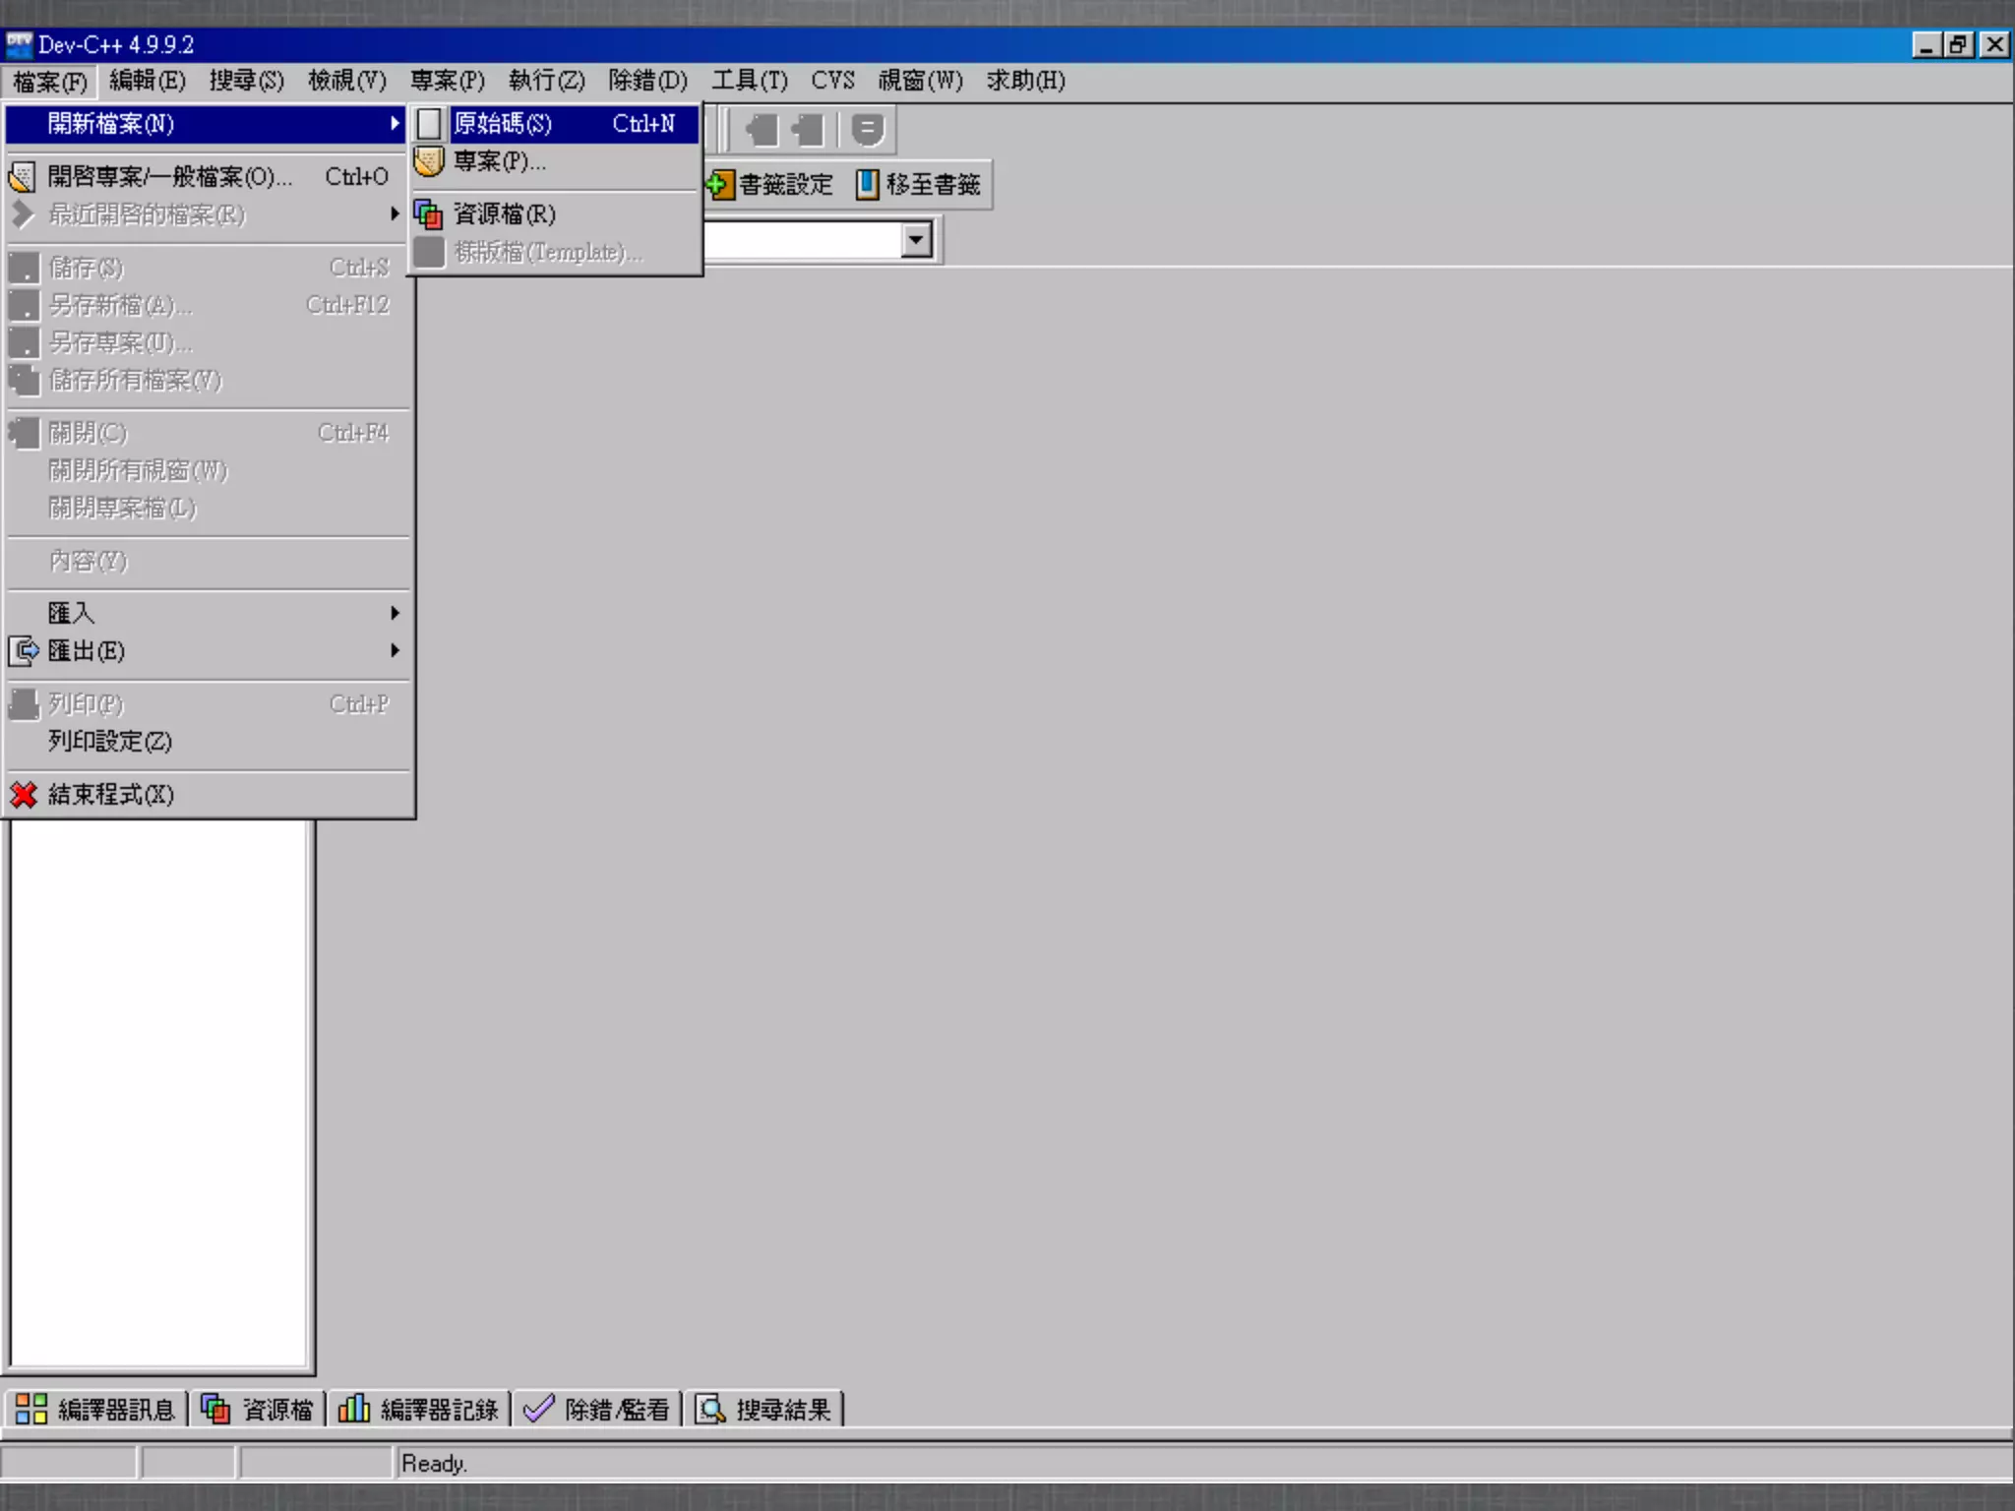Open the 編輯(E) edit menu
Screen dimensions: 2015x1511
[x=147, y=81]
